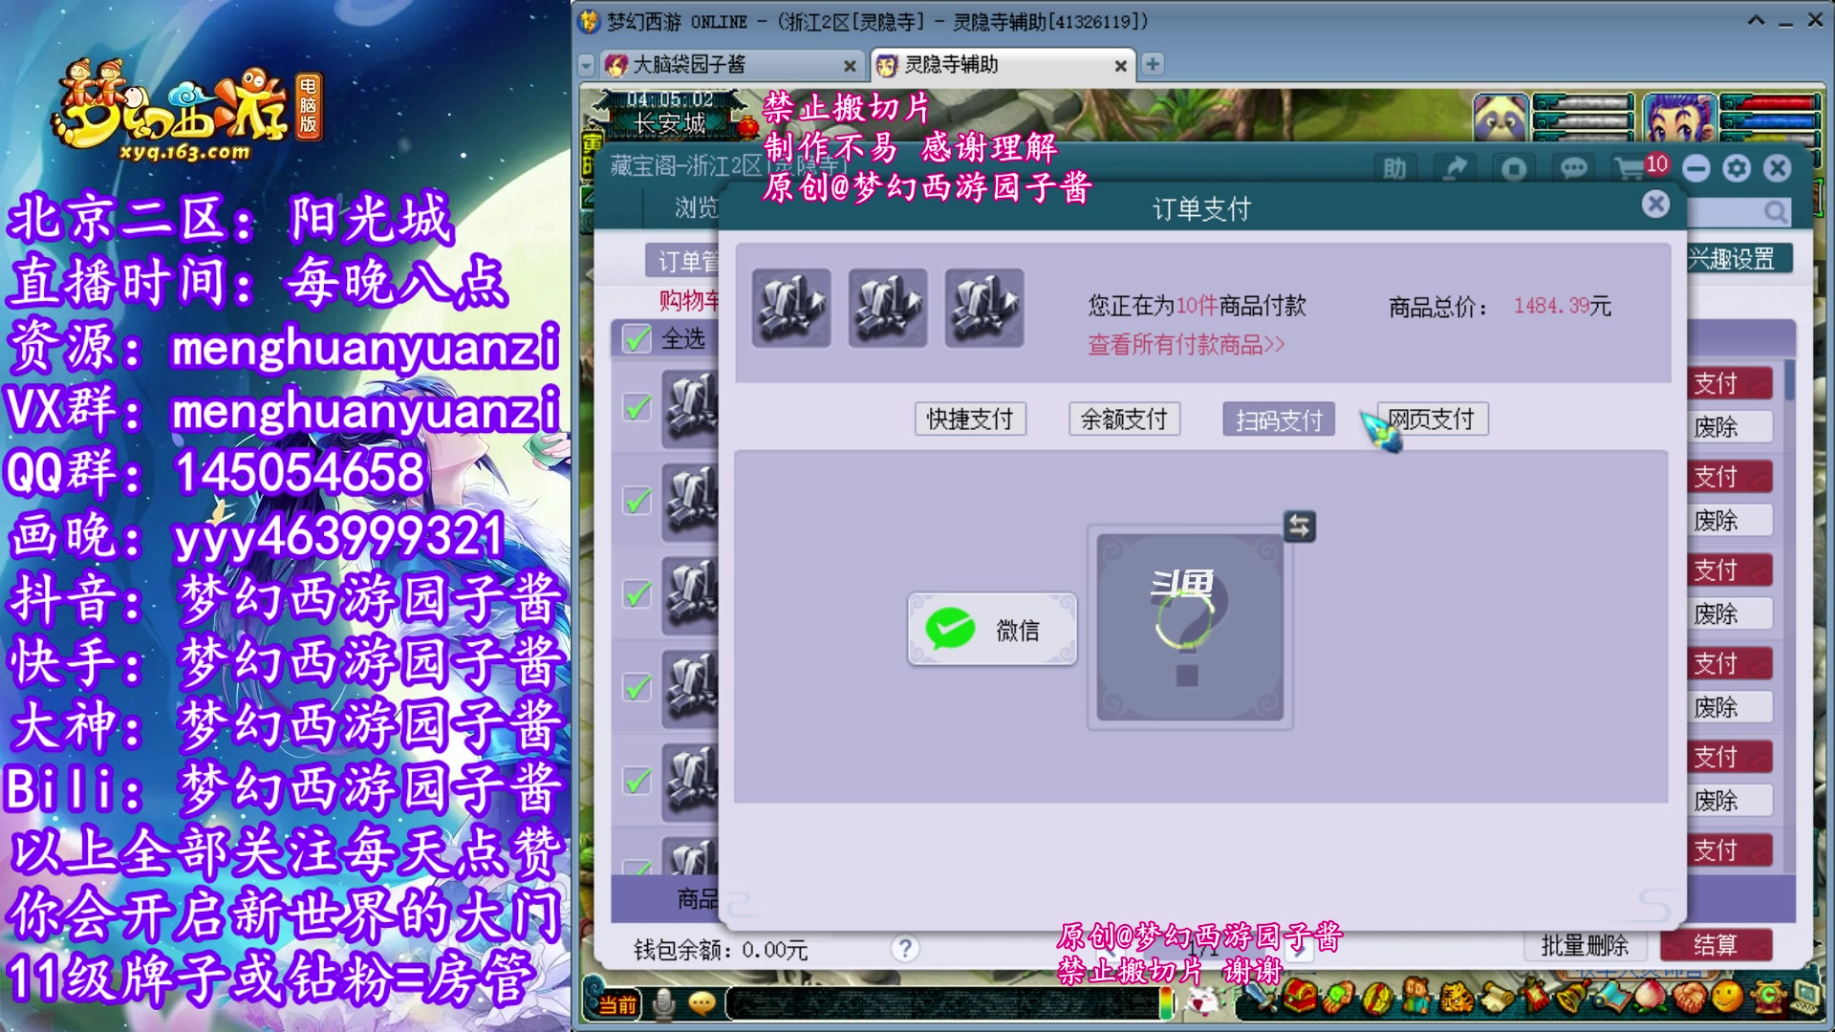This screenshot has height=1032, width=1835.
Task: Select the 余额支付 payment tab
Action: click(1124, 419)
